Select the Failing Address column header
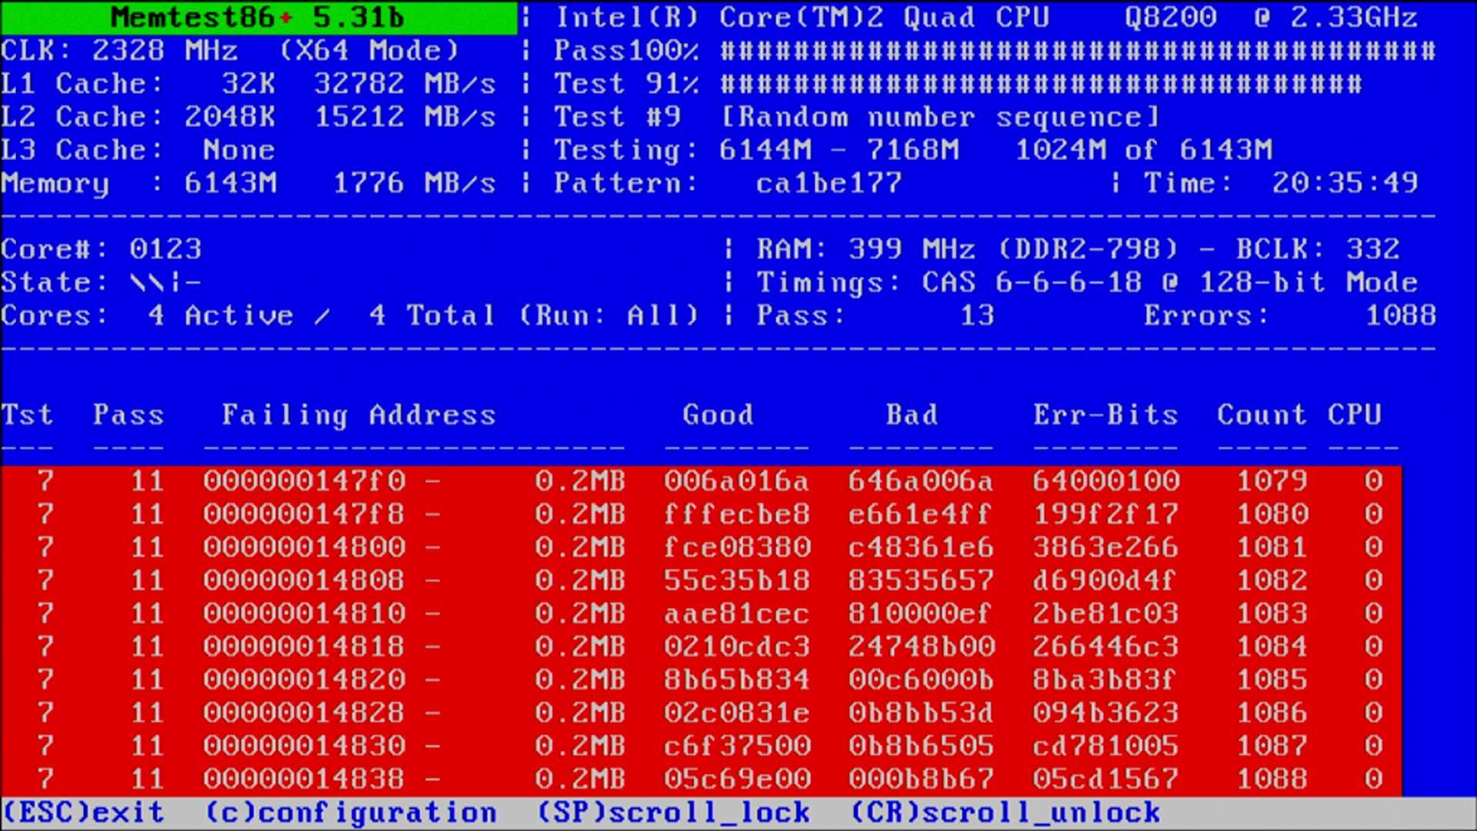1477x831 pixels. point(358,415)
